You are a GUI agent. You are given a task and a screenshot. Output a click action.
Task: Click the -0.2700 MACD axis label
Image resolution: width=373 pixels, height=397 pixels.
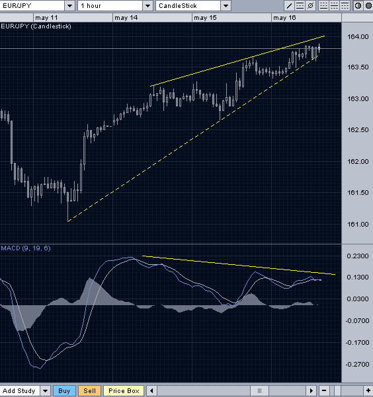coord(357,365)
